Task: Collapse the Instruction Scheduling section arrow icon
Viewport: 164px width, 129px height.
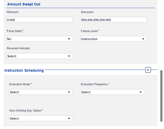Action: (x=148, y=70)
